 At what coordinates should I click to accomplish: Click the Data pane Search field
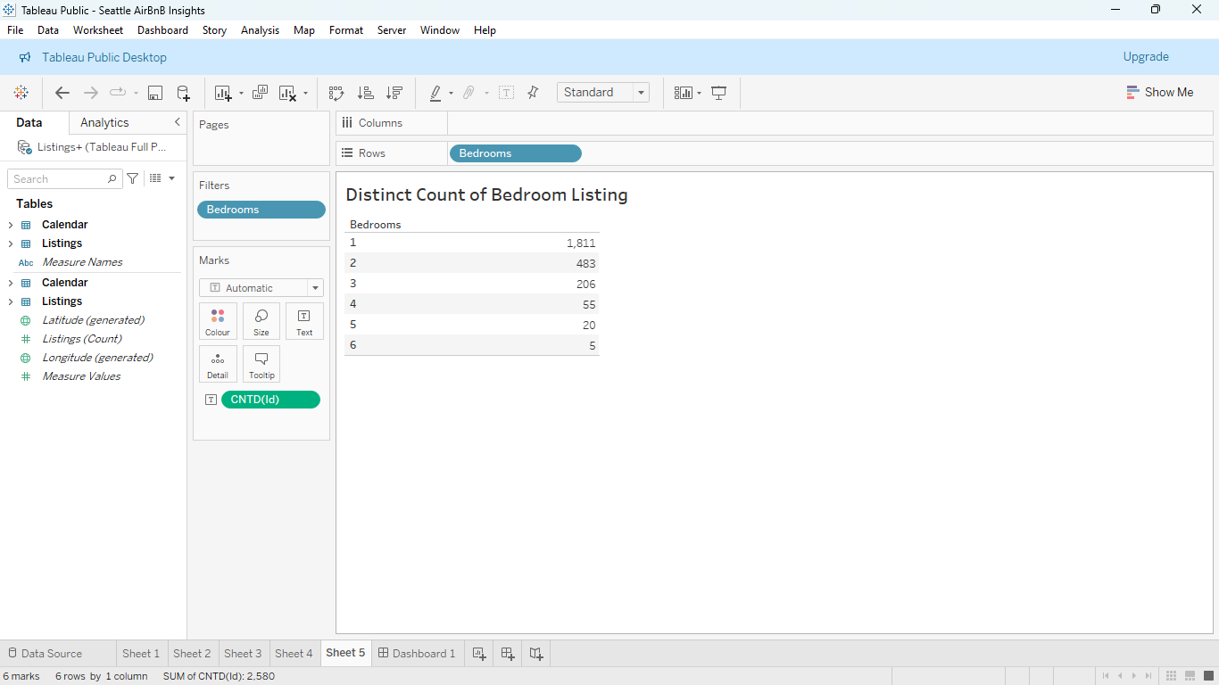(x=65, y=178)
